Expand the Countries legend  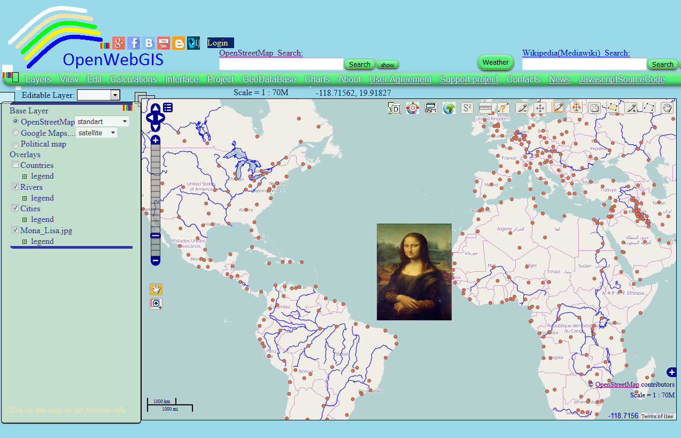(x=25, y=176)
